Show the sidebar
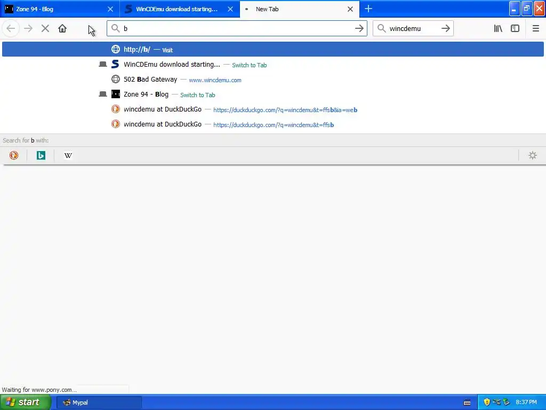The image size is (546, 410). (515, 29)
